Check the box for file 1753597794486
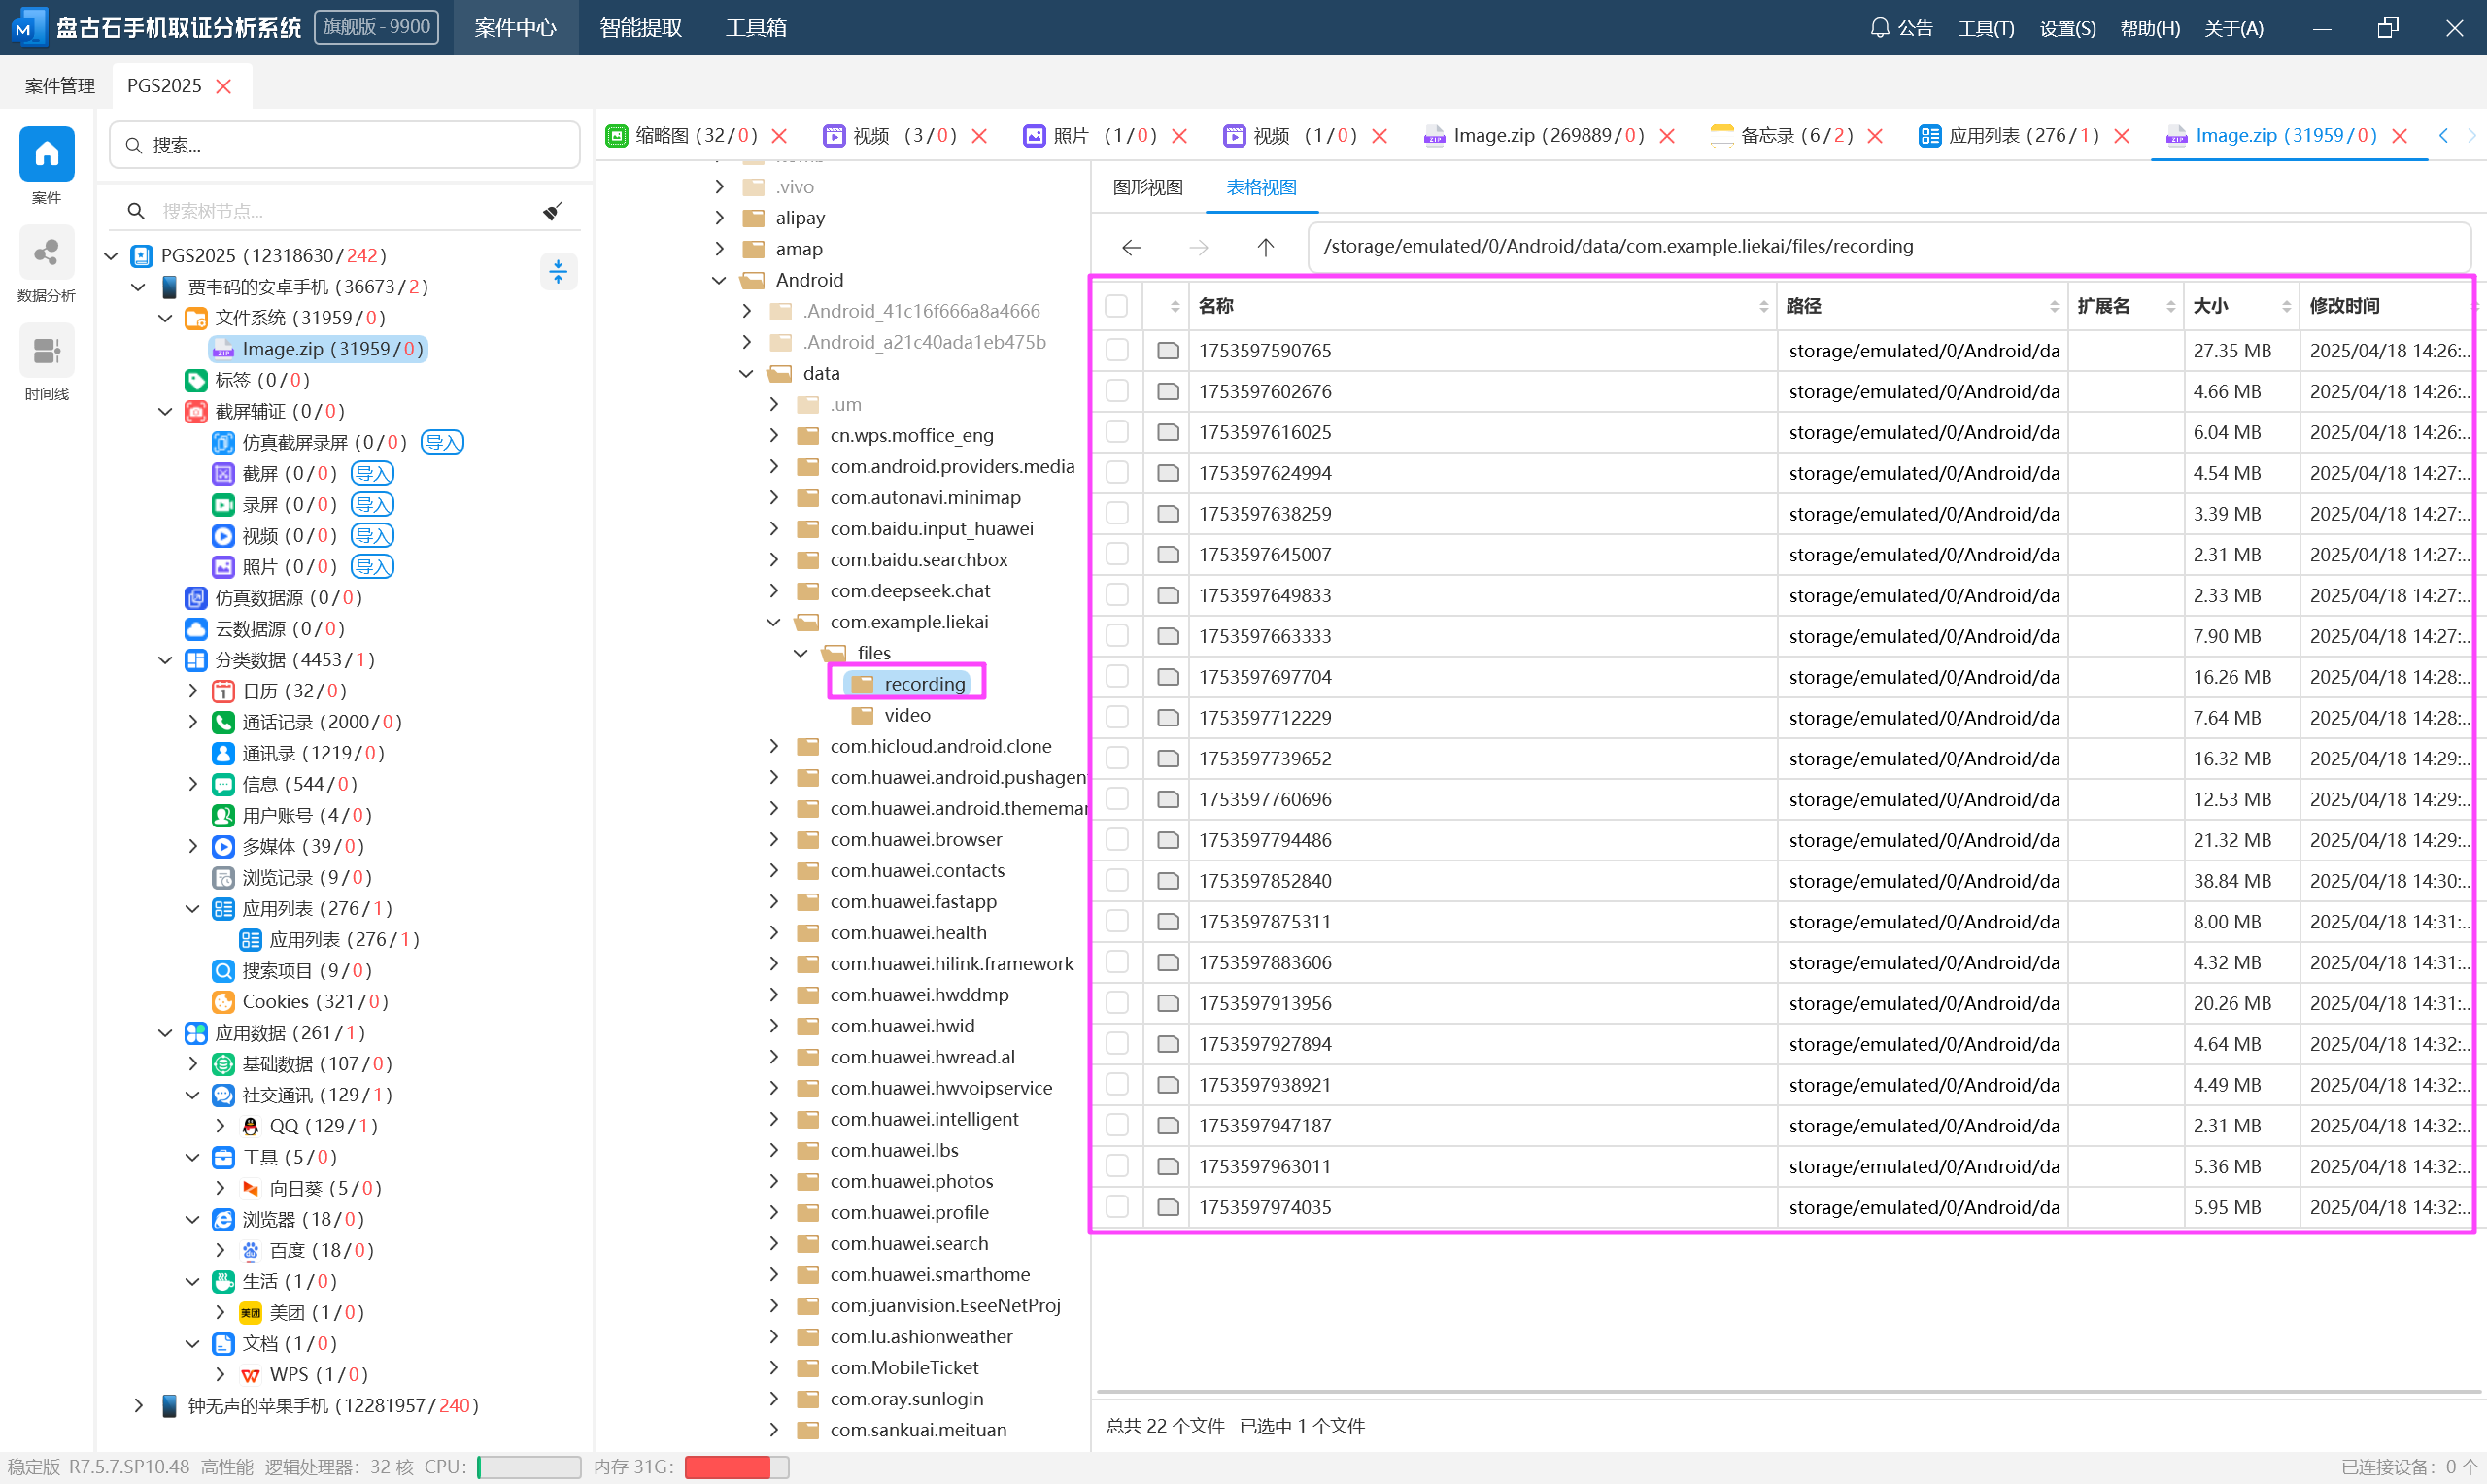 [x=1116, y=840]
